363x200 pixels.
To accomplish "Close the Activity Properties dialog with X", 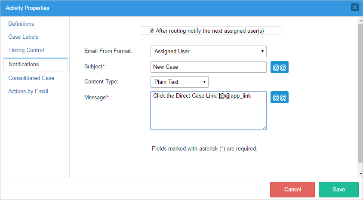I will pyautogui.click(x=355, y=7).
